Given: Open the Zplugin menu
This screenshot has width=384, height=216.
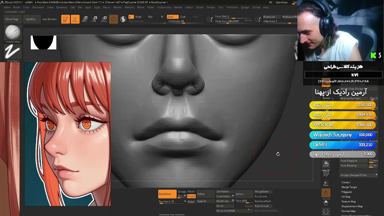Looking at the screenshot, I should click(245, 7).
